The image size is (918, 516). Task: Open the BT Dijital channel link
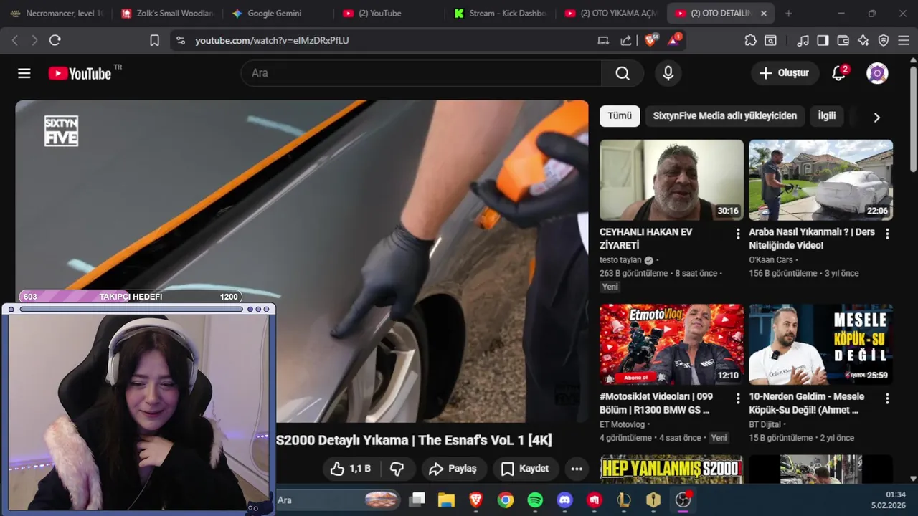765,424
